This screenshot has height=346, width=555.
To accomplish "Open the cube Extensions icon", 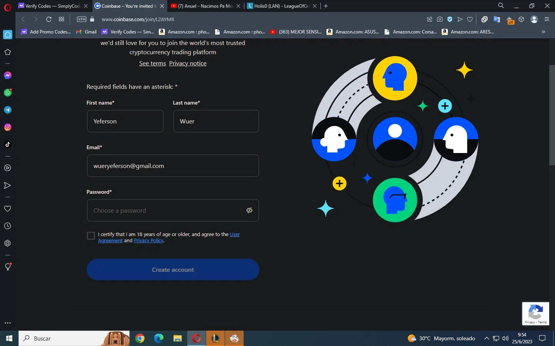I will [521, 19].
